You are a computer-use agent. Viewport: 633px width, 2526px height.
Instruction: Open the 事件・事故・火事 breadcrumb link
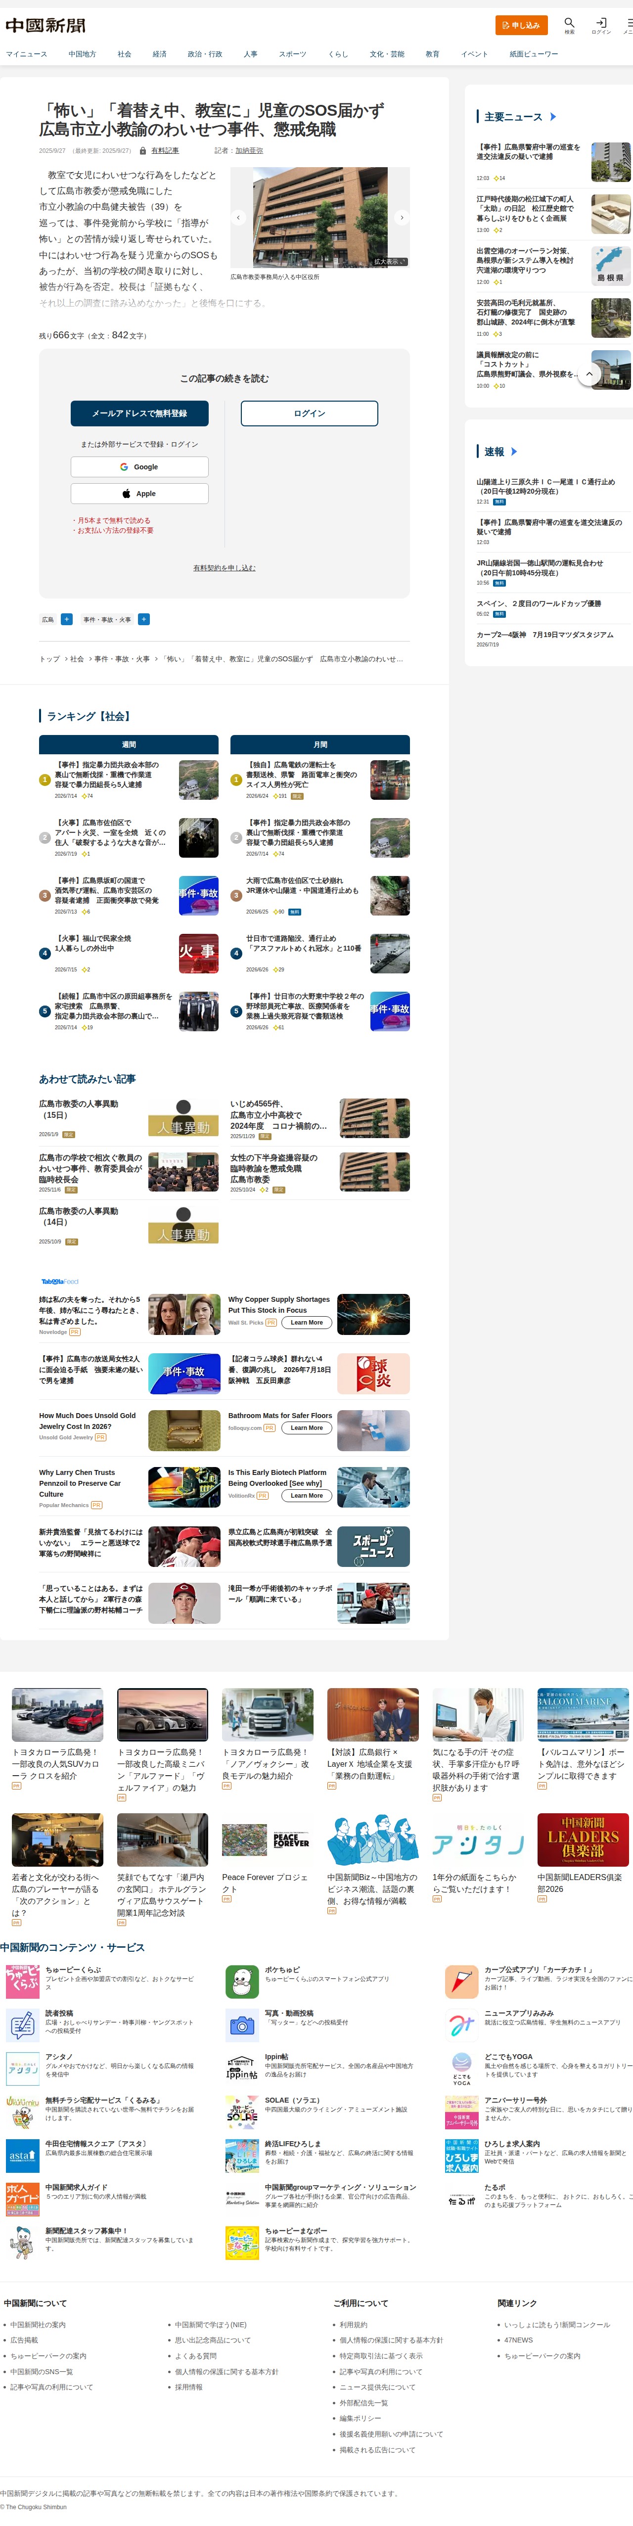coord(123,659)
